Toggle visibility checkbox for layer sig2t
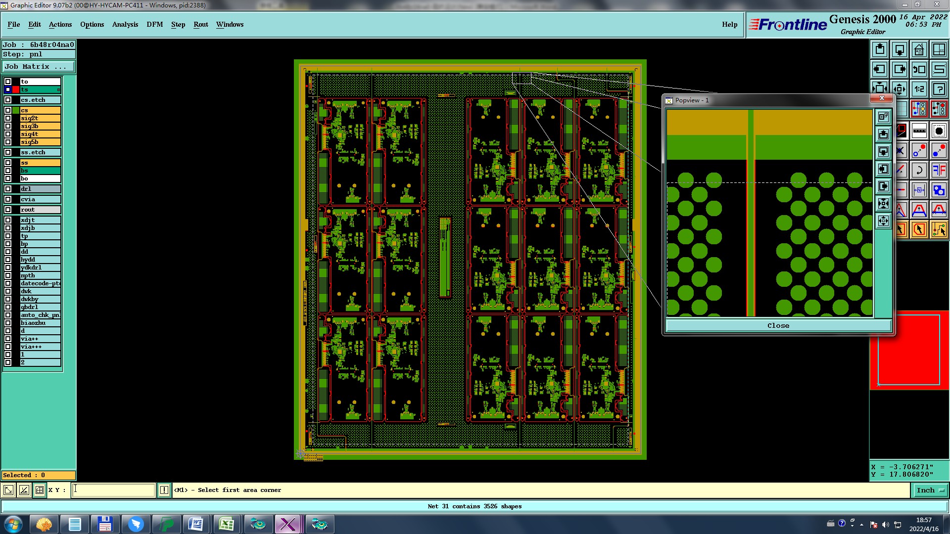This screenshot has width=950, height=534. pos(8,118)
